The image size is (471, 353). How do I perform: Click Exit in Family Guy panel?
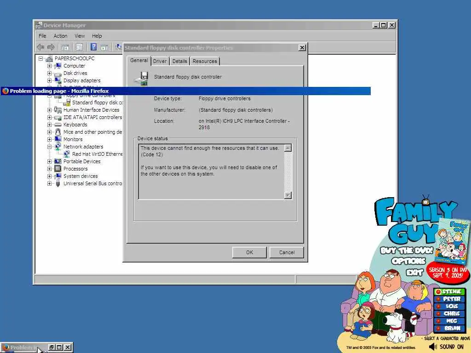click(x=415, y=272)
